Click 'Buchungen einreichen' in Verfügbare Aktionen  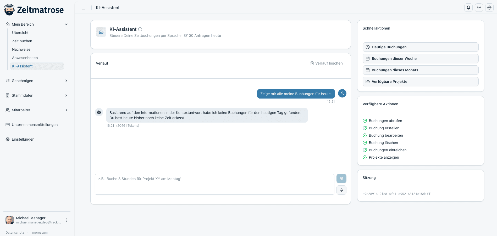(388, 150)
